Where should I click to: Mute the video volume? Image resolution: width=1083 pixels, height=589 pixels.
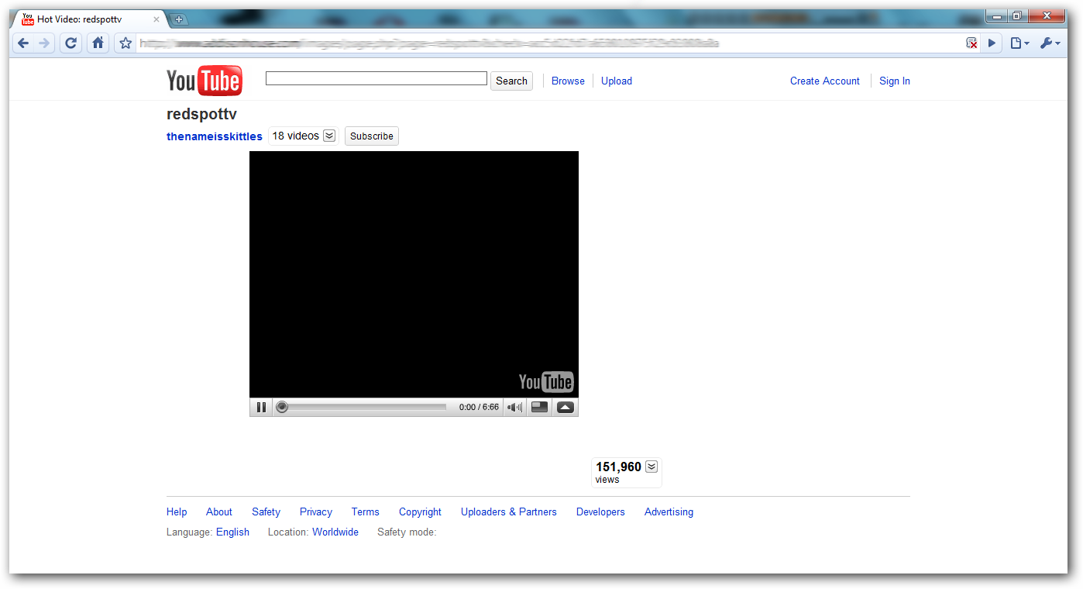coord(514,407)
